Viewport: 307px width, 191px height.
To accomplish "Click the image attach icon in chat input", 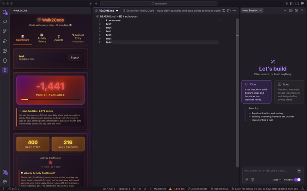I will click(x=253, y=180).
